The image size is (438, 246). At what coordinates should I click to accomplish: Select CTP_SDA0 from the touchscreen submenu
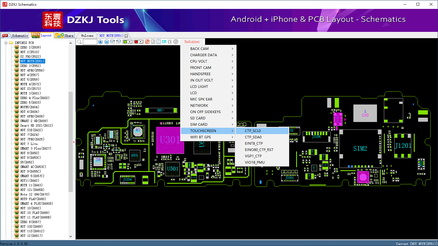(x=262, y=137)
